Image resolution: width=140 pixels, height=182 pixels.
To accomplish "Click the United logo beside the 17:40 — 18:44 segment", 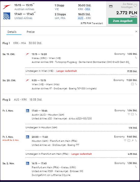I will [x=28, y=111].
